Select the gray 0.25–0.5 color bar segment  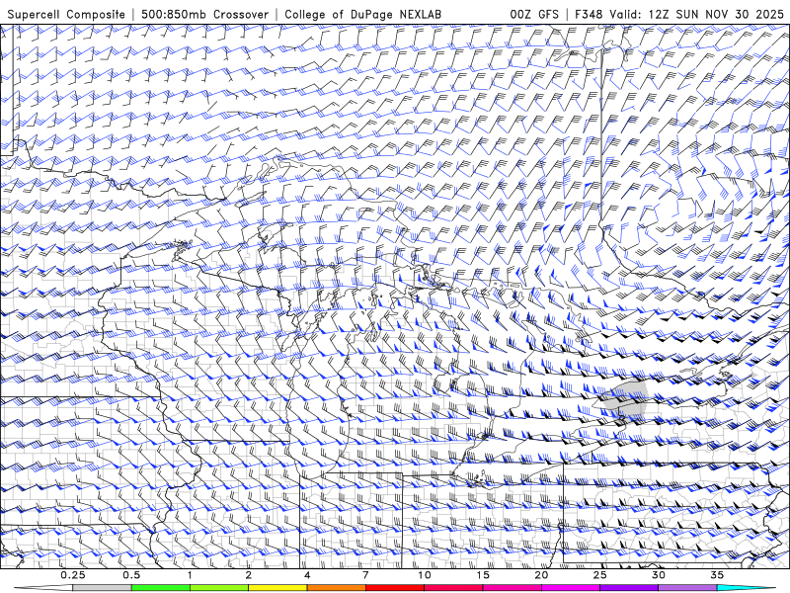pos(103,588)
